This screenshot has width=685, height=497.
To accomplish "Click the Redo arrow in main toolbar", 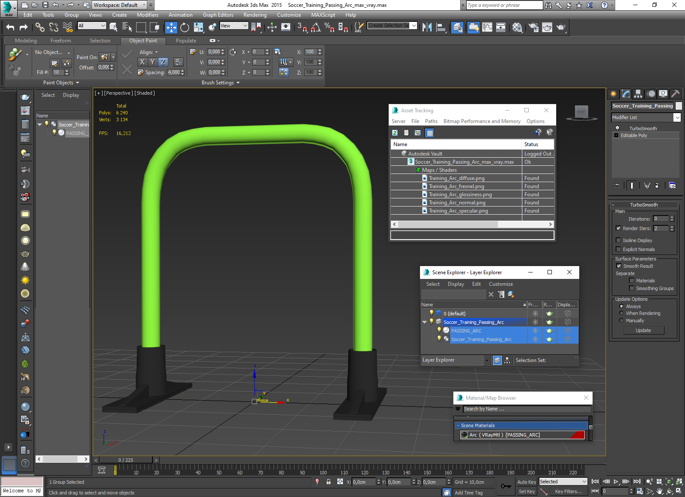I will tap(24, 27).
